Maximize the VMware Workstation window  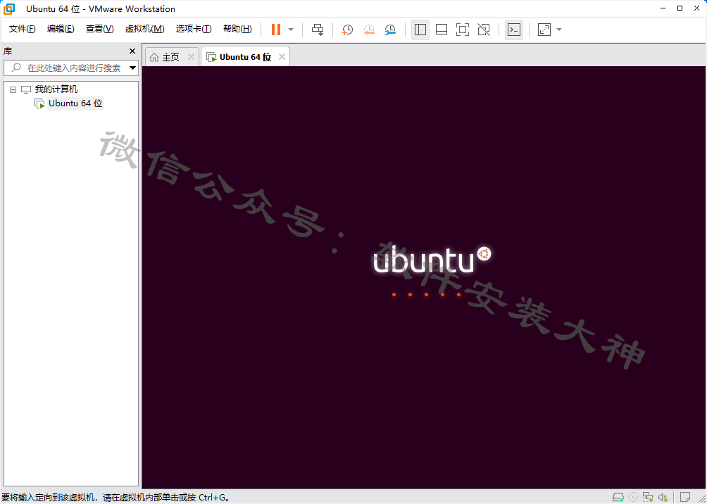click(x=680, y=8)
